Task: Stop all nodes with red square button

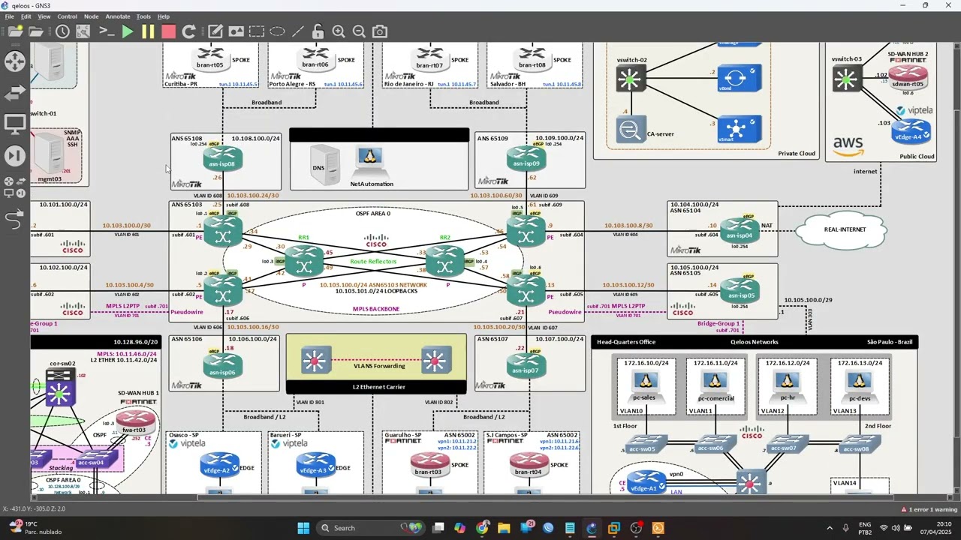Action: (x=168, y=31)
